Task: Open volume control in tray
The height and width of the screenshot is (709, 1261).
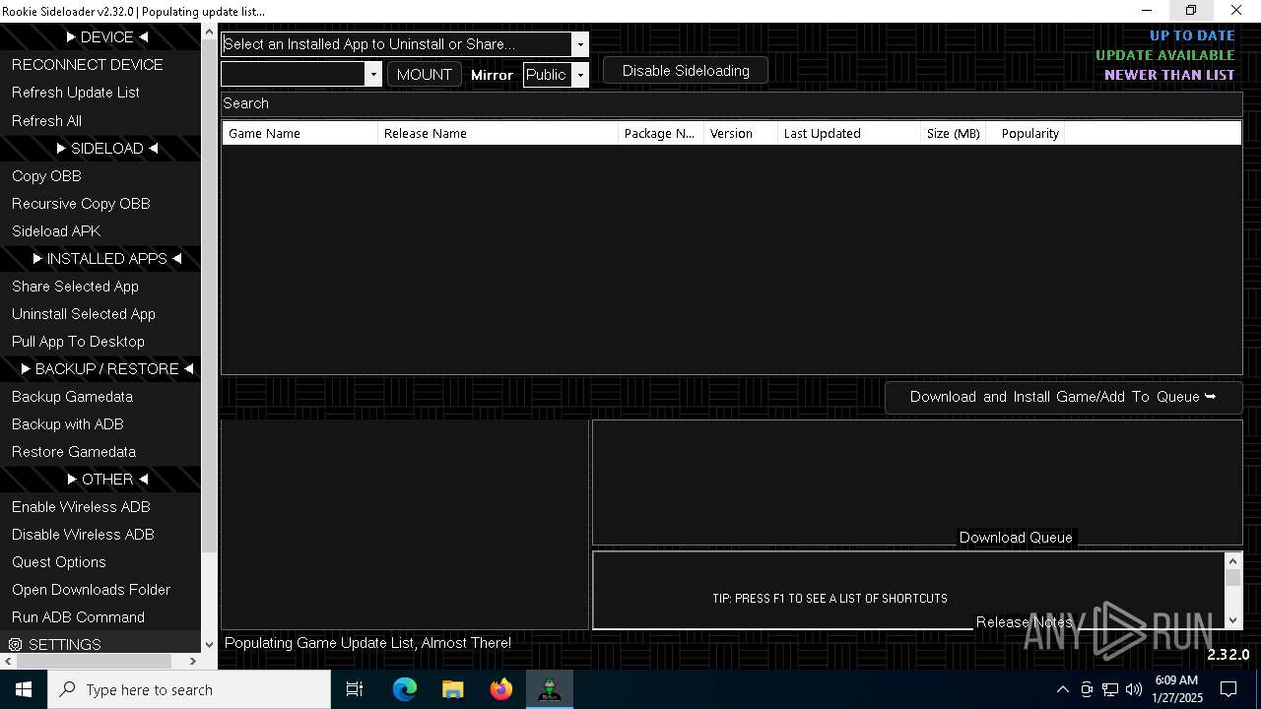Action: [1133, 689]
